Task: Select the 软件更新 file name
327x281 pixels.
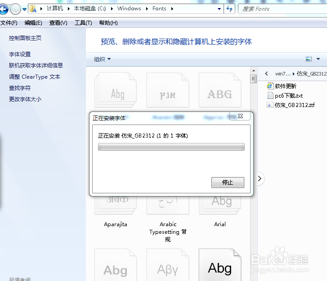Action: click(x=286, y=86)
